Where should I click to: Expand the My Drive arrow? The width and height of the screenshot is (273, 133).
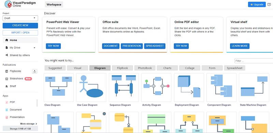(x=34, y=48)
